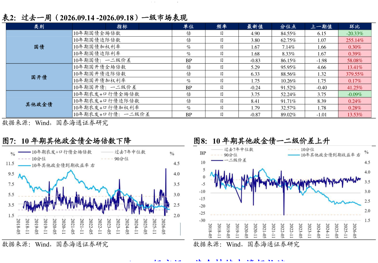Select the row label "10年期国债边际利率"
378x263 pixels.
point(97,53)
